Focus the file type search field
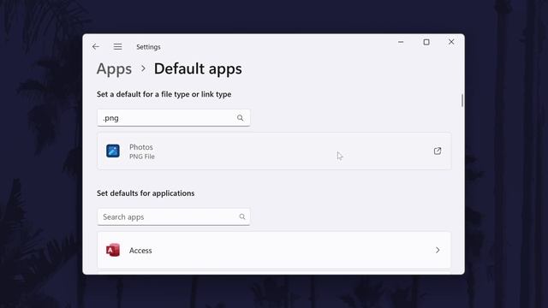 tap(174, 118)
